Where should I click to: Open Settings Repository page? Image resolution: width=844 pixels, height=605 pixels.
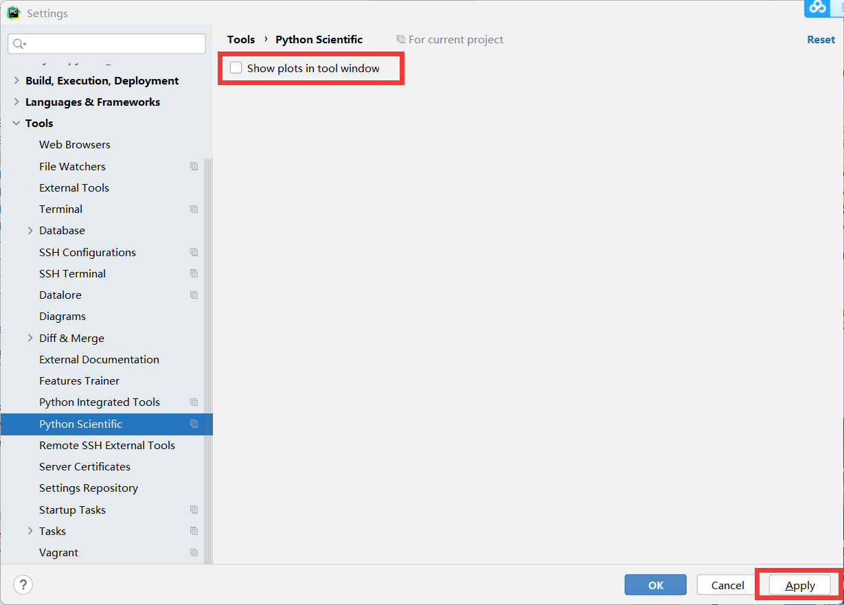coord(89,488)
